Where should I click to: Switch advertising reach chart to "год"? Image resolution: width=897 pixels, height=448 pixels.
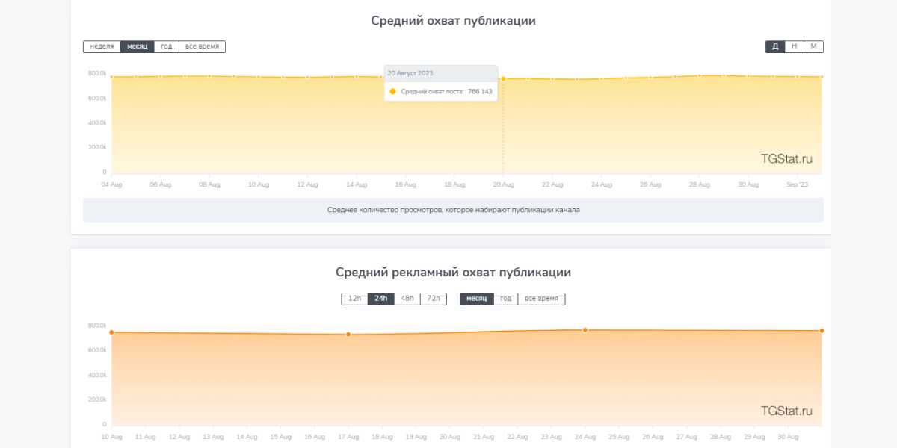click(x=506, y=299)
